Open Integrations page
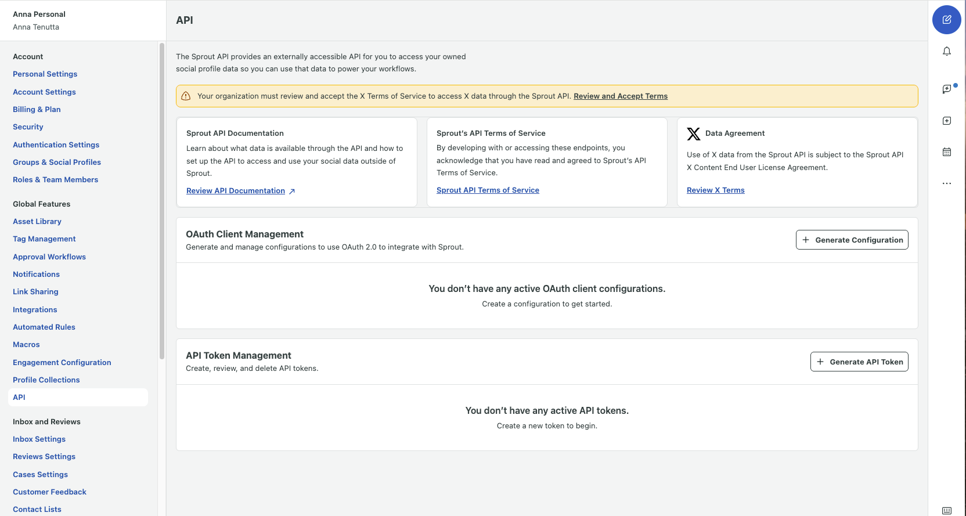This screenshot has width=966, height=516. (35, 310)
